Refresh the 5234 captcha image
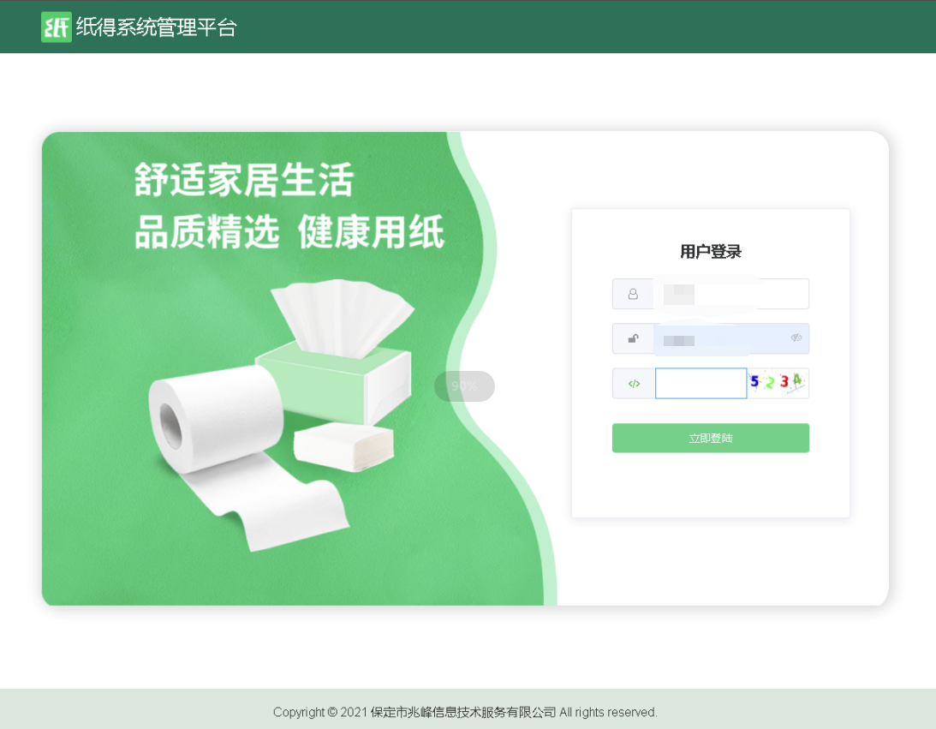 [x=777, y=383]
